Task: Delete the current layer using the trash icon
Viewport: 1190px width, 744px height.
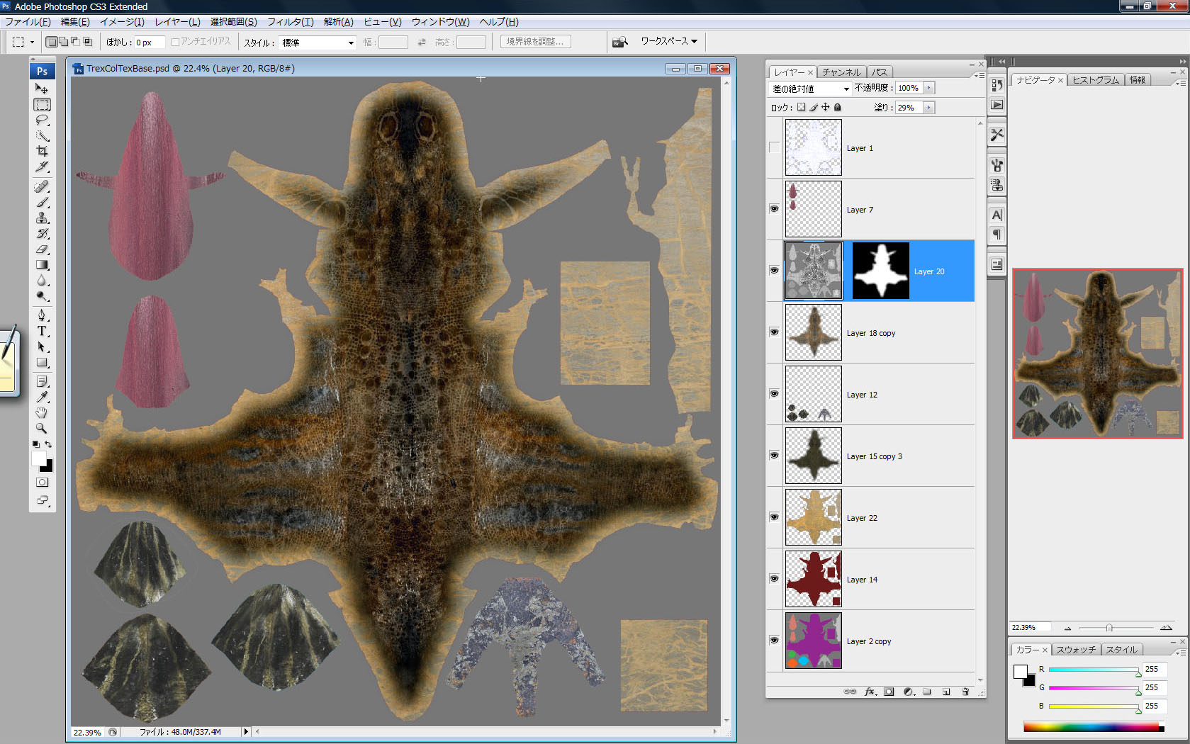Action: 965,692
